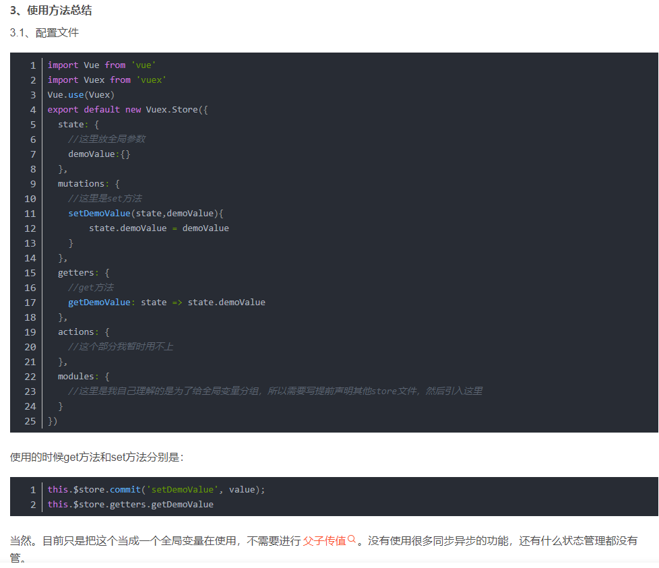Screen dimensions: 659x568
Task: Click the comment //get方法
Action: [91, 287]
